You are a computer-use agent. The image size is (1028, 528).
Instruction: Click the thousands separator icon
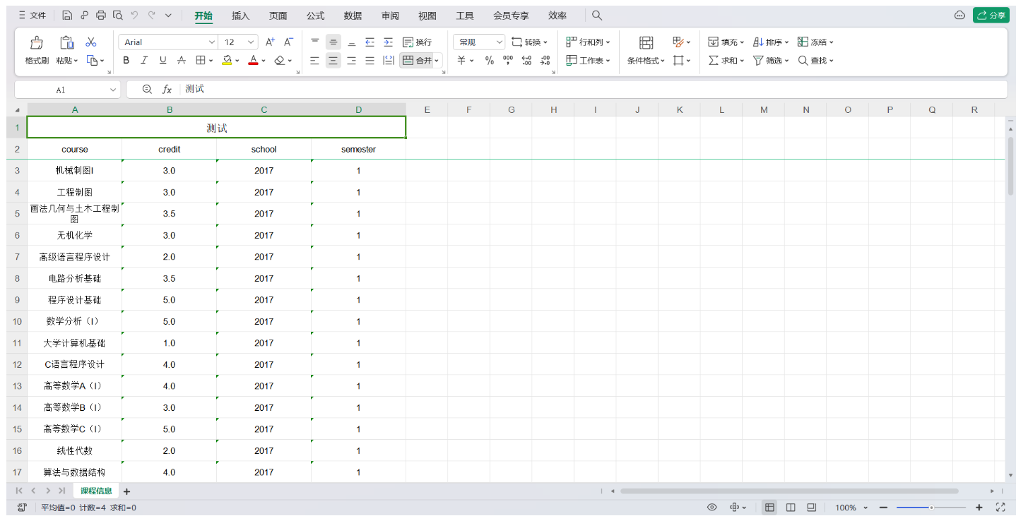[508, 61]
